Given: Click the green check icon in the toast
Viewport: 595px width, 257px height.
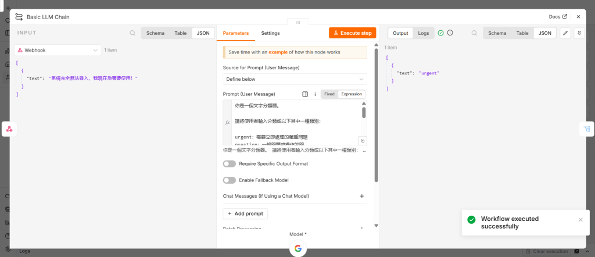Looking at the screenshot, I should 471,220.
